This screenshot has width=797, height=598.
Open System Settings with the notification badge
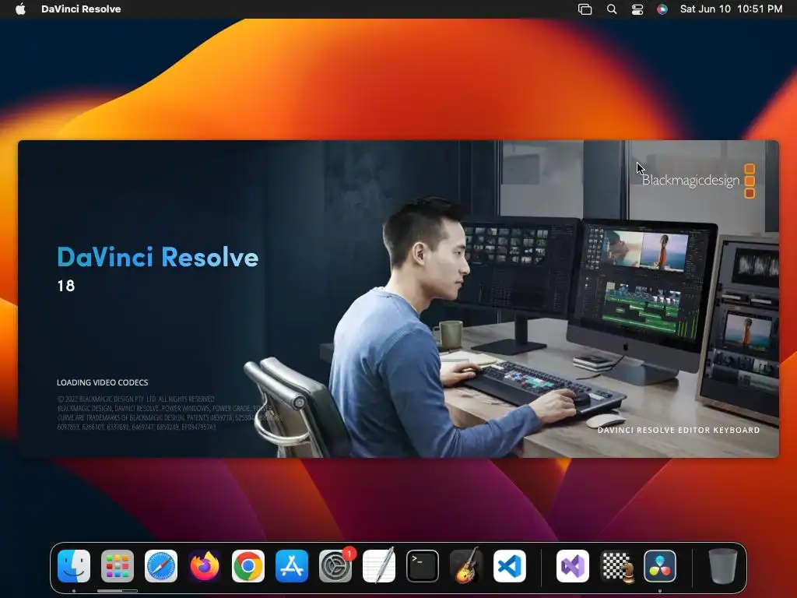[x=336, y=566]
